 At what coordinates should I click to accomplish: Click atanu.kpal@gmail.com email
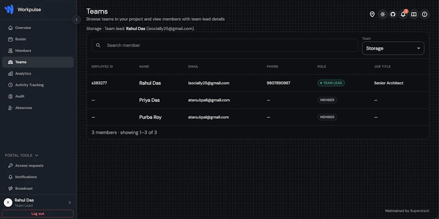[x=209, y=117]
